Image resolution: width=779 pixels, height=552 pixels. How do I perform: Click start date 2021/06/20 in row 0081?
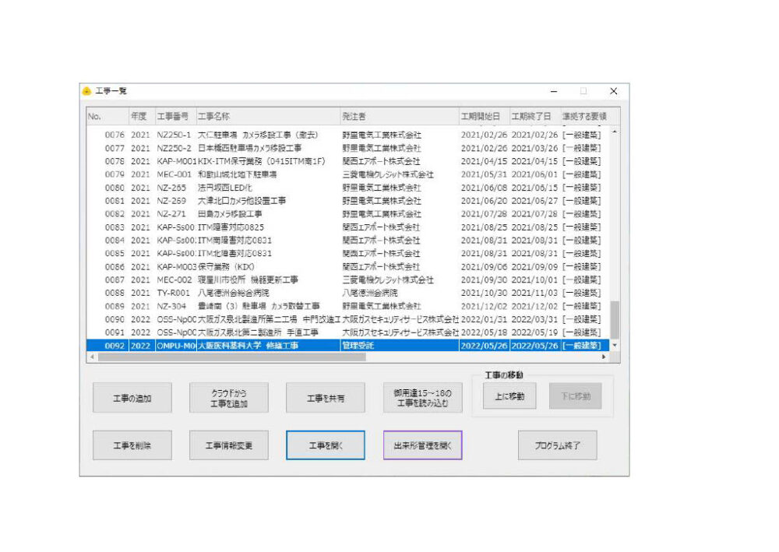(x=484, y=201)
